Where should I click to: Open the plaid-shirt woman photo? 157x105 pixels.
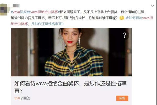[x=71, y=52]
